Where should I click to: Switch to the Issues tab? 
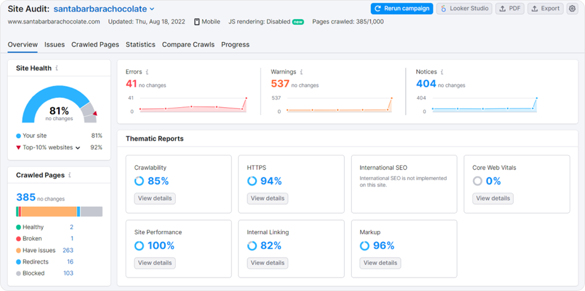55,45
